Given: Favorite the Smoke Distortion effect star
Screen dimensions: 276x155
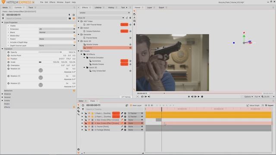Looking at the screenshot, I should (x=130, y=31).
